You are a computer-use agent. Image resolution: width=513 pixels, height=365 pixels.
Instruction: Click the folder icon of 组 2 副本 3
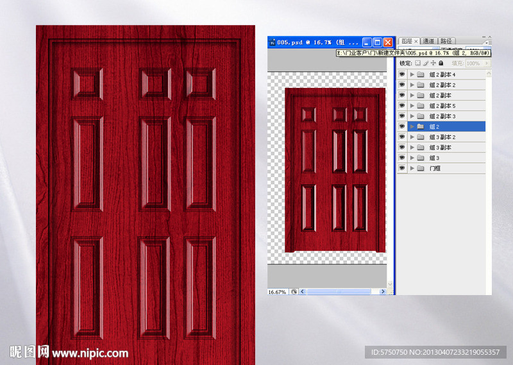421,116
